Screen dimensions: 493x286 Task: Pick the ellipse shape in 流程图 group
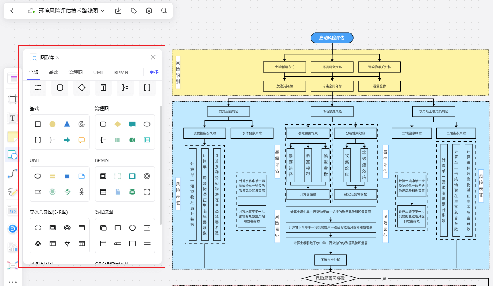tap(147, 124)
